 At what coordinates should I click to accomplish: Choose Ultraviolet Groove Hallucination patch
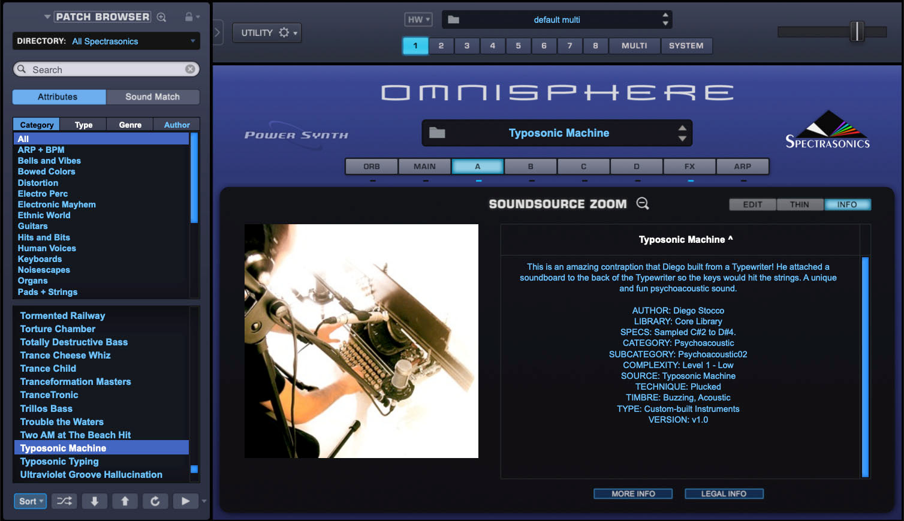coord(91,474)
